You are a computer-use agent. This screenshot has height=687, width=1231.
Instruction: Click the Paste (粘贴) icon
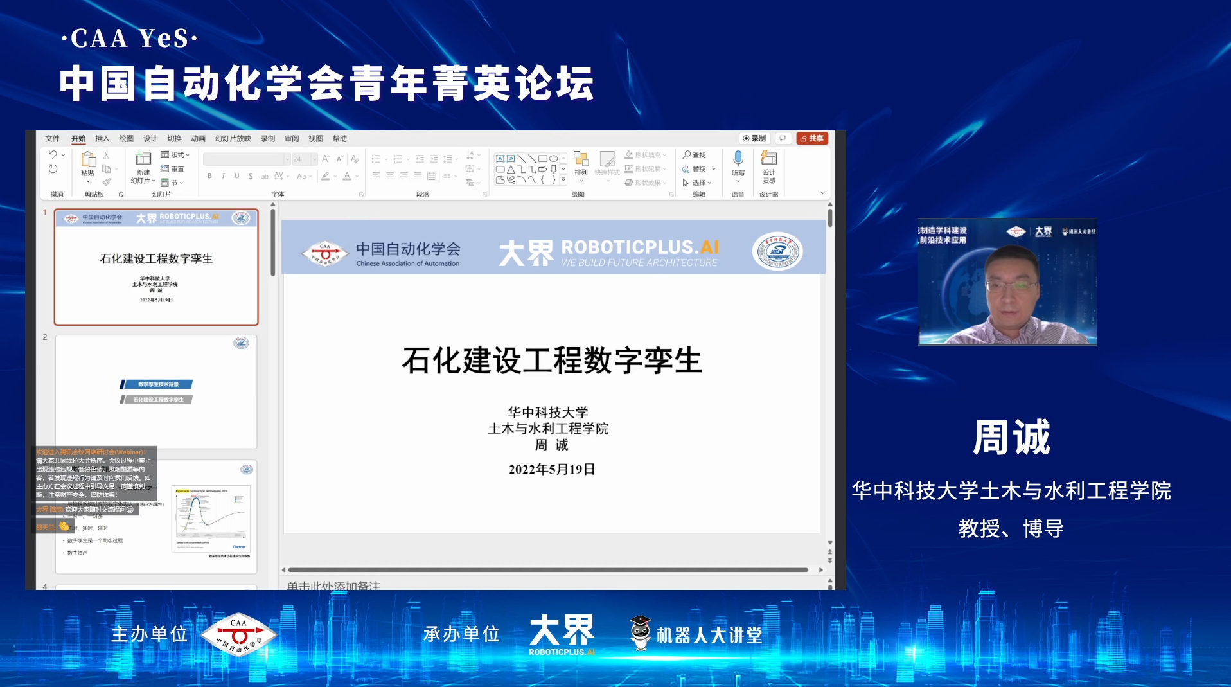[x=88, y=159]
